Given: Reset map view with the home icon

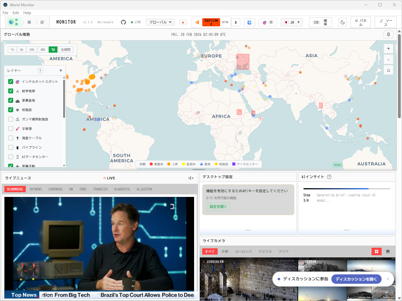Looking at the screenshot, I should click(x=388, y=70).
